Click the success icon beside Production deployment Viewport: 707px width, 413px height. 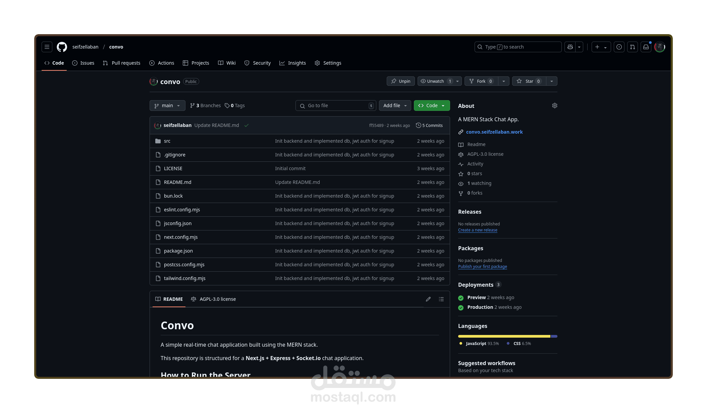point(461,307)
